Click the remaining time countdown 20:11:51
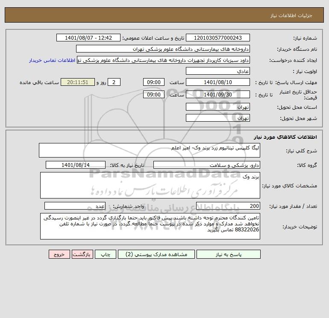Screen dimensions: 329x318 pos(78,82)
